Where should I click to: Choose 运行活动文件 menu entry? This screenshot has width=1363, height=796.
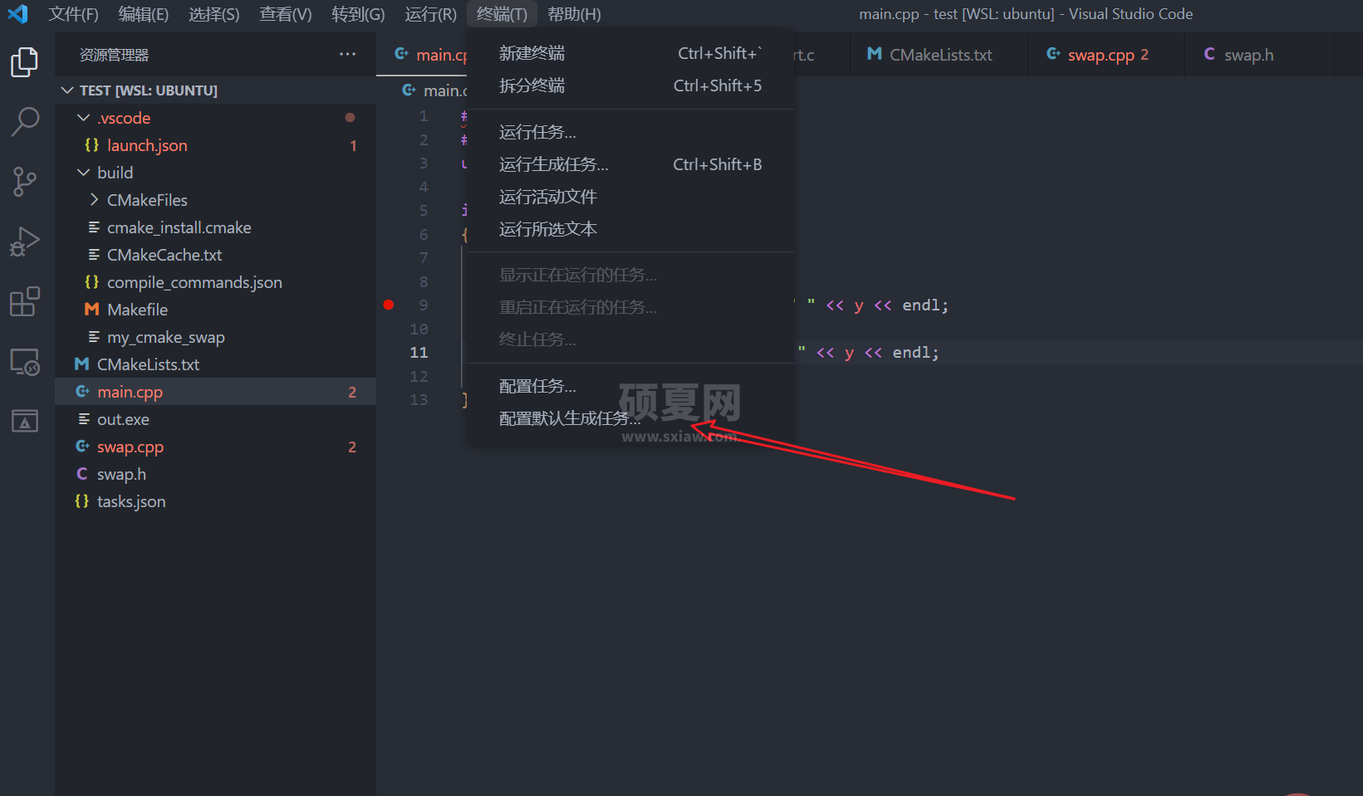point(630,197)
